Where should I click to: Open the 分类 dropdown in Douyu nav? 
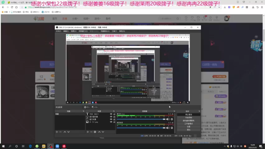[x=75, y=19]
